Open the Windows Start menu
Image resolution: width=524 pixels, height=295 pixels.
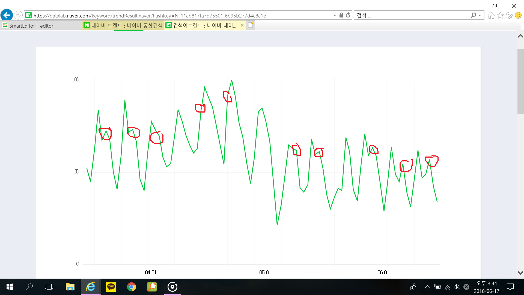click(x=10, y=287)
